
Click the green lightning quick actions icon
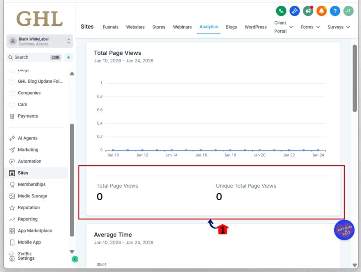point(68,57)
